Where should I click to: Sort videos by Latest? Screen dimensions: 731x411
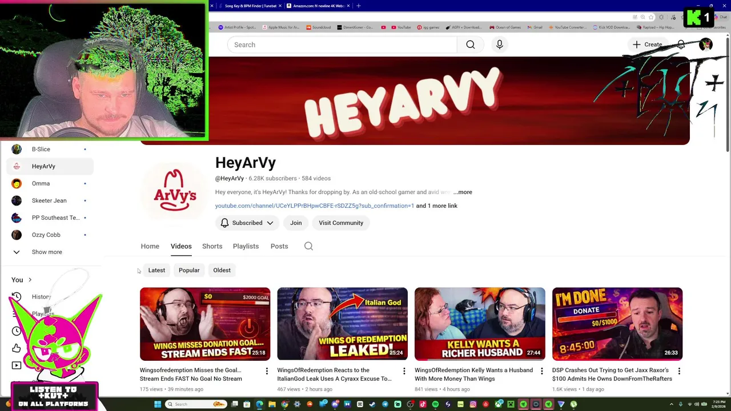(x=156, y=270)
